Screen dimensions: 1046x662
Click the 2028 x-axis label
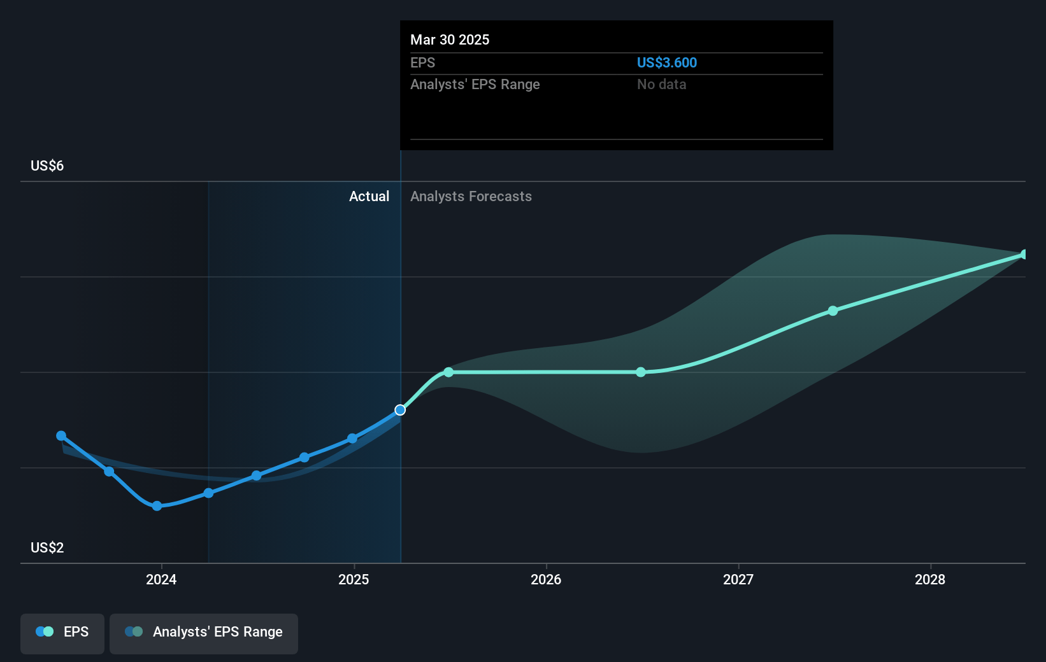[930, 579]
